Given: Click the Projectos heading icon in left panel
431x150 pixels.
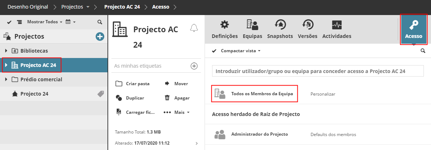Looking at the screenshot, I should click(7, 36).
